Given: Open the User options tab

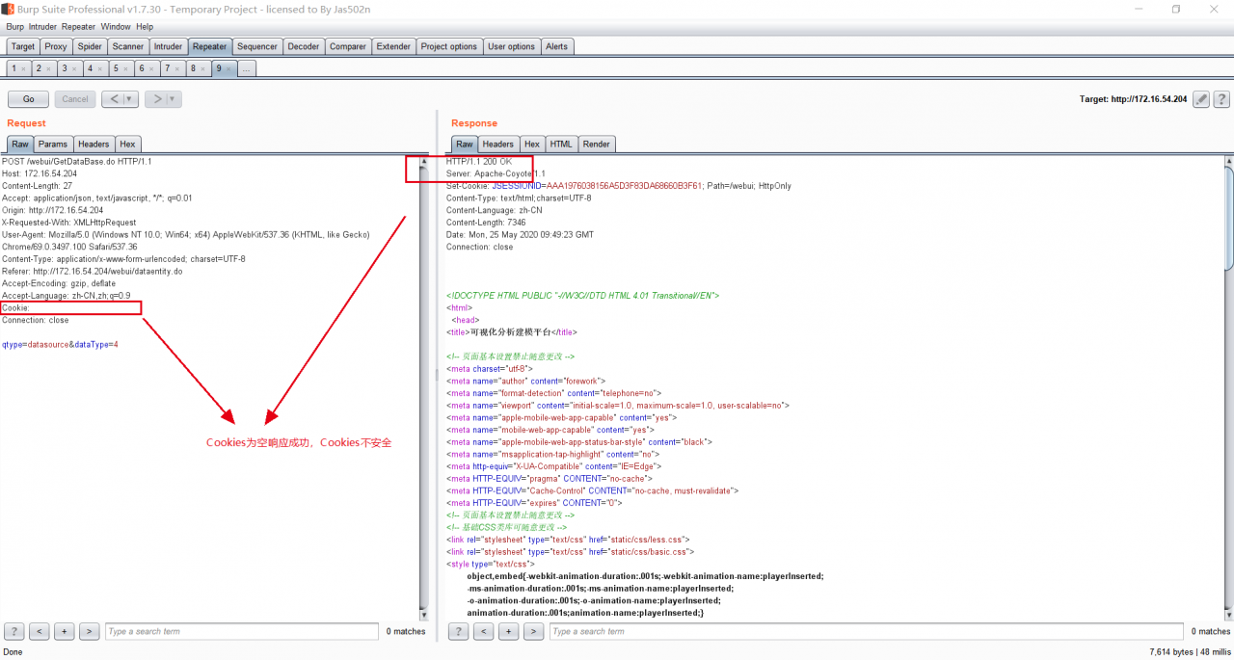Looking at the screenshot, I should pyautogui.click(x=511, y=46).
